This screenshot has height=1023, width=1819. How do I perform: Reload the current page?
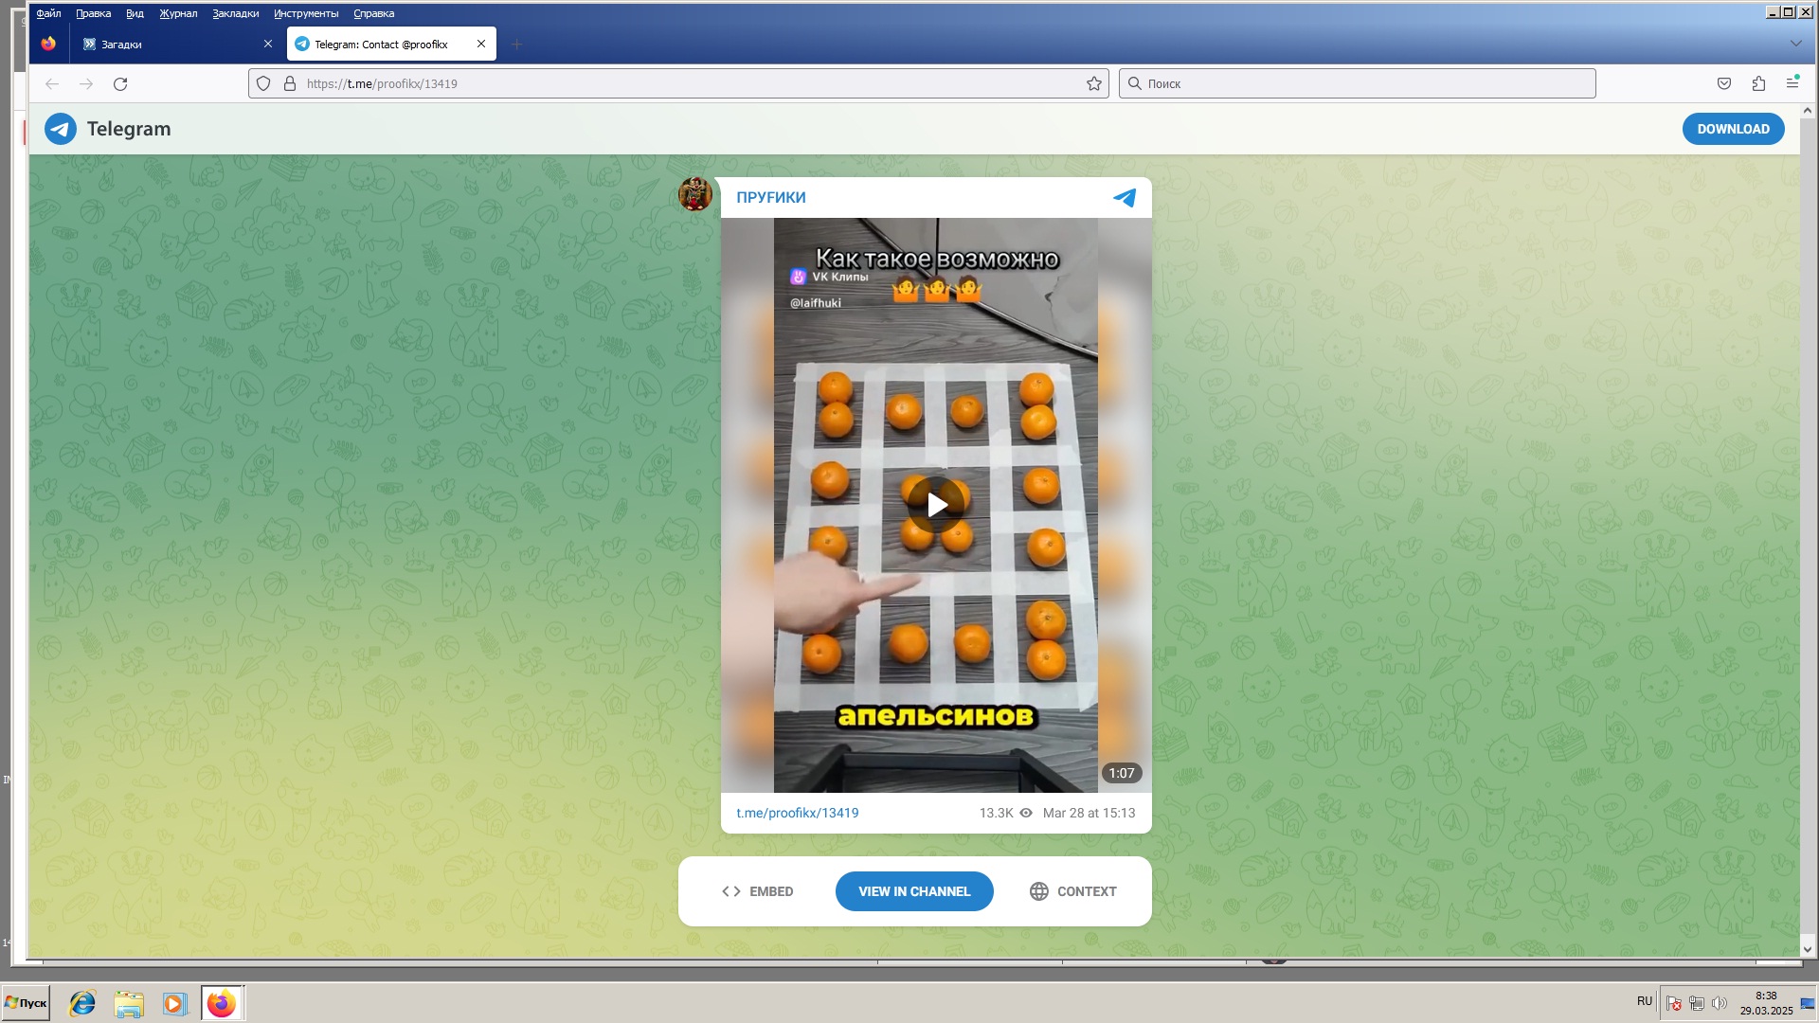(120, 83)
